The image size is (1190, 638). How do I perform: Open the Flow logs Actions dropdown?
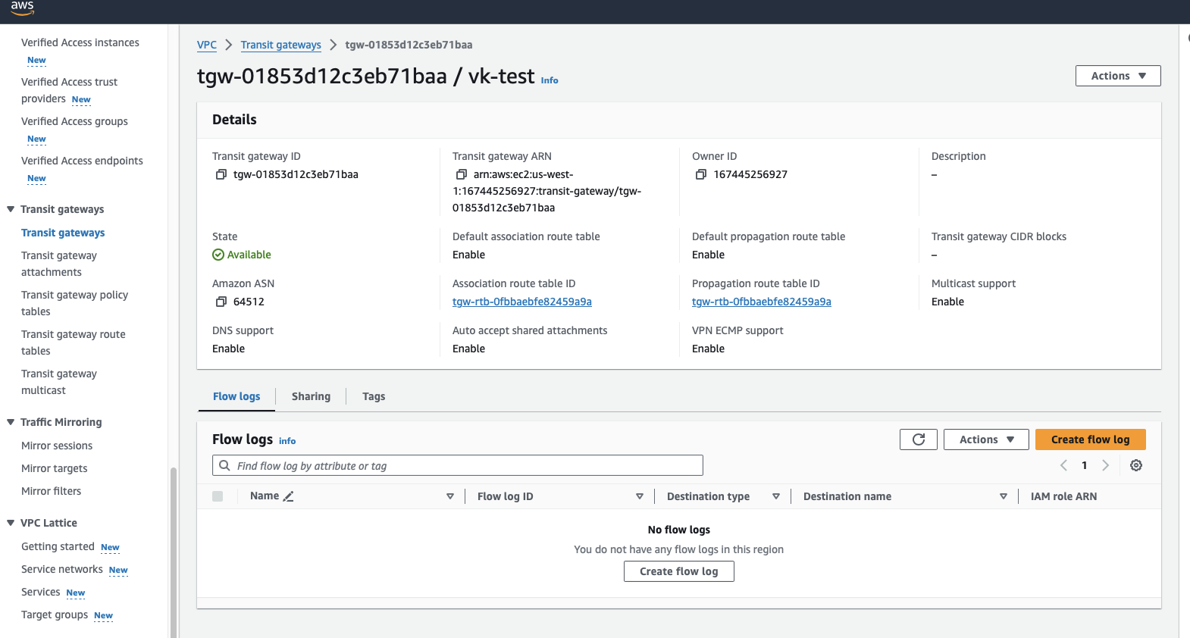coord(985,439)
